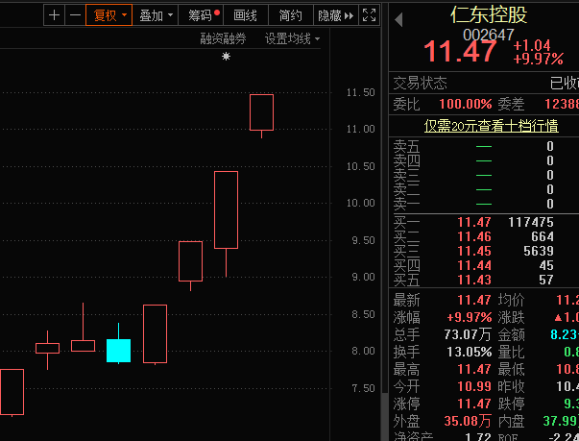
Task: Click the 内盘 value 37.99
Action: coord(561,421)
